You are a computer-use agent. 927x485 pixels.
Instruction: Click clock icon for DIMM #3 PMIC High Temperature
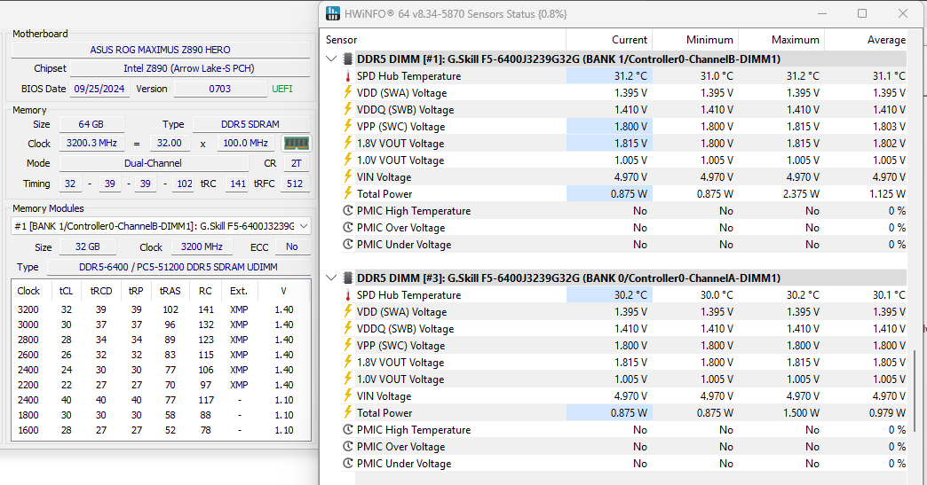tap(348, 429)
